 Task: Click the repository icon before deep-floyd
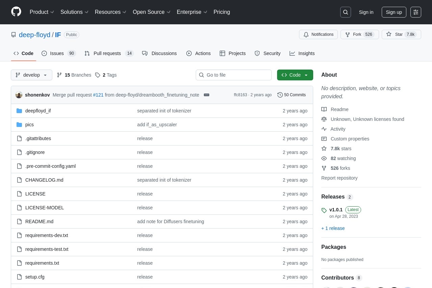coord(13,35)
